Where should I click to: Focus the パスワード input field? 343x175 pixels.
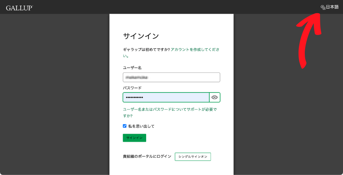pos(166,97)
